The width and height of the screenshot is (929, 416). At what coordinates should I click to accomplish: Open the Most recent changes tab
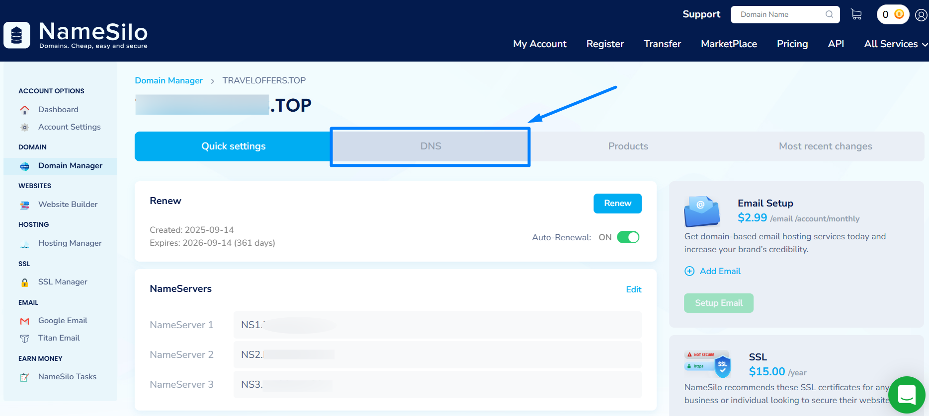pyautogui.click(x=825, y=146)
